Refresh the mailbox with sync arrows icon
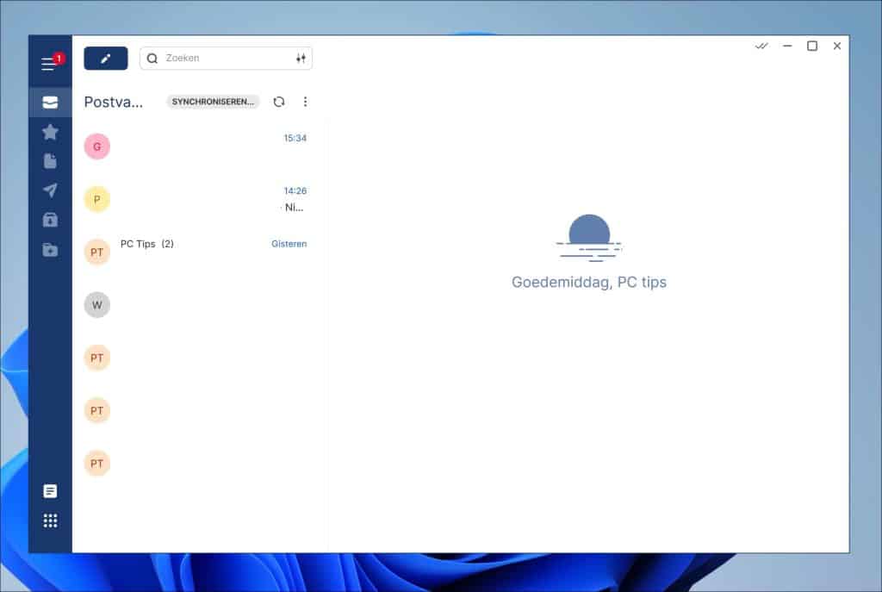 [x=278, y=102]
